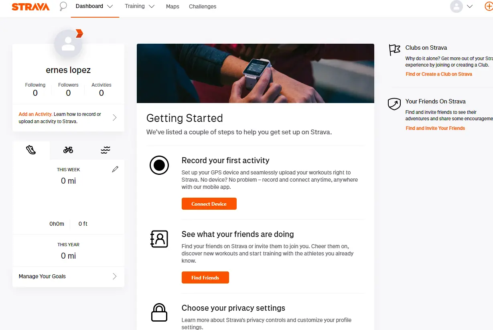Click the 0h0m time value
This screenshot has width=493, height=330.
pos(57,224)
